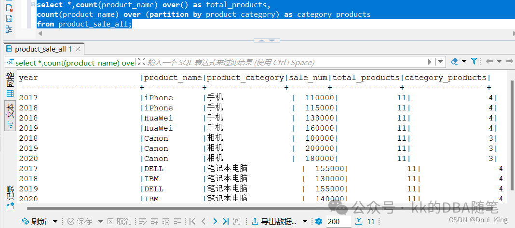Click the SQL filter expression input field
The width and height of the screenshot is (515, 228).
coord(280,62)
